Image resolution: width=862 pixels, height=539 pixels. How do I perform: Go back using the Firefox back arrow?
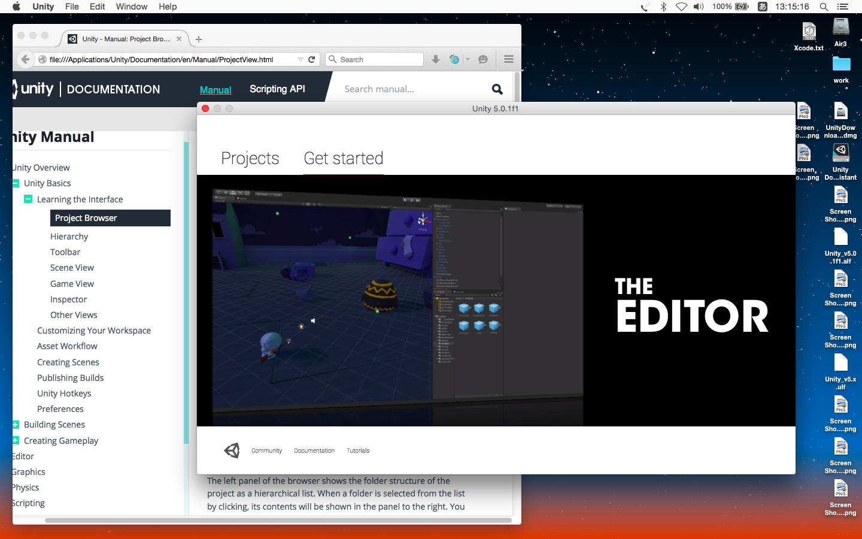pos(25,59)
